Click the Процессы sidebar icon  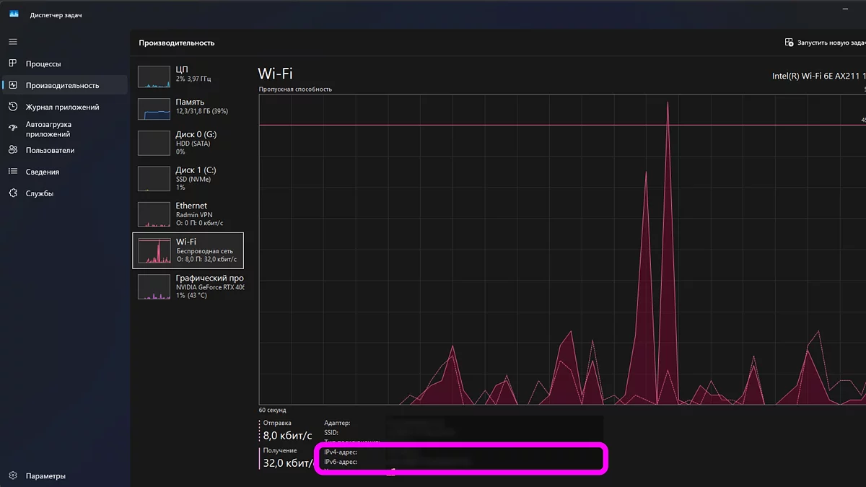pos(13,63)
